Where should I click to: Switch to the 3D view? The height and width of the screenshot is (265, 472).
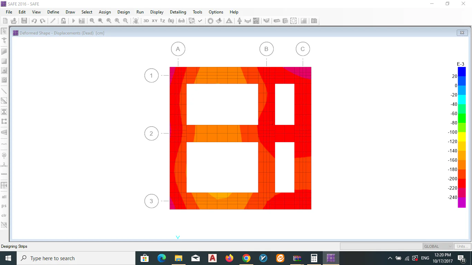pos(146,21)
